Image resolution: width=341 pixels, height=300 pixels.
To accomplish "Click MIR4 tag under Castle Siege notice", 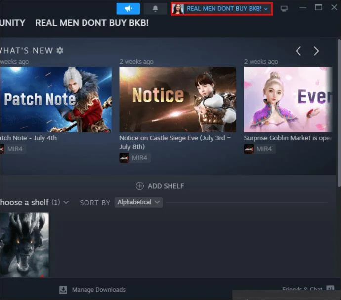I will (x=139, y=158).
